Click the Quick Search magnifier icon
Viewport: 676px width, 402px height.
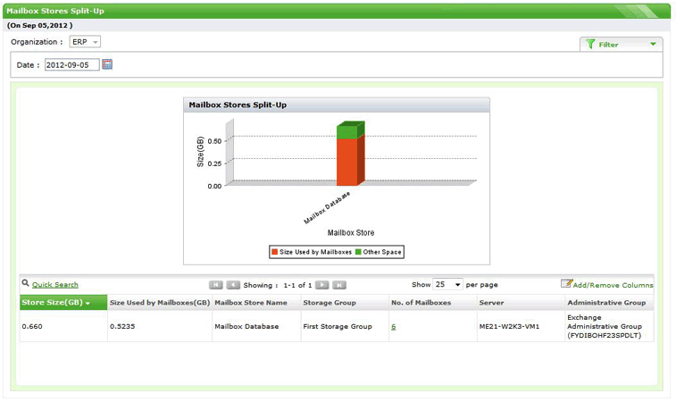click(x=25, y=283)
